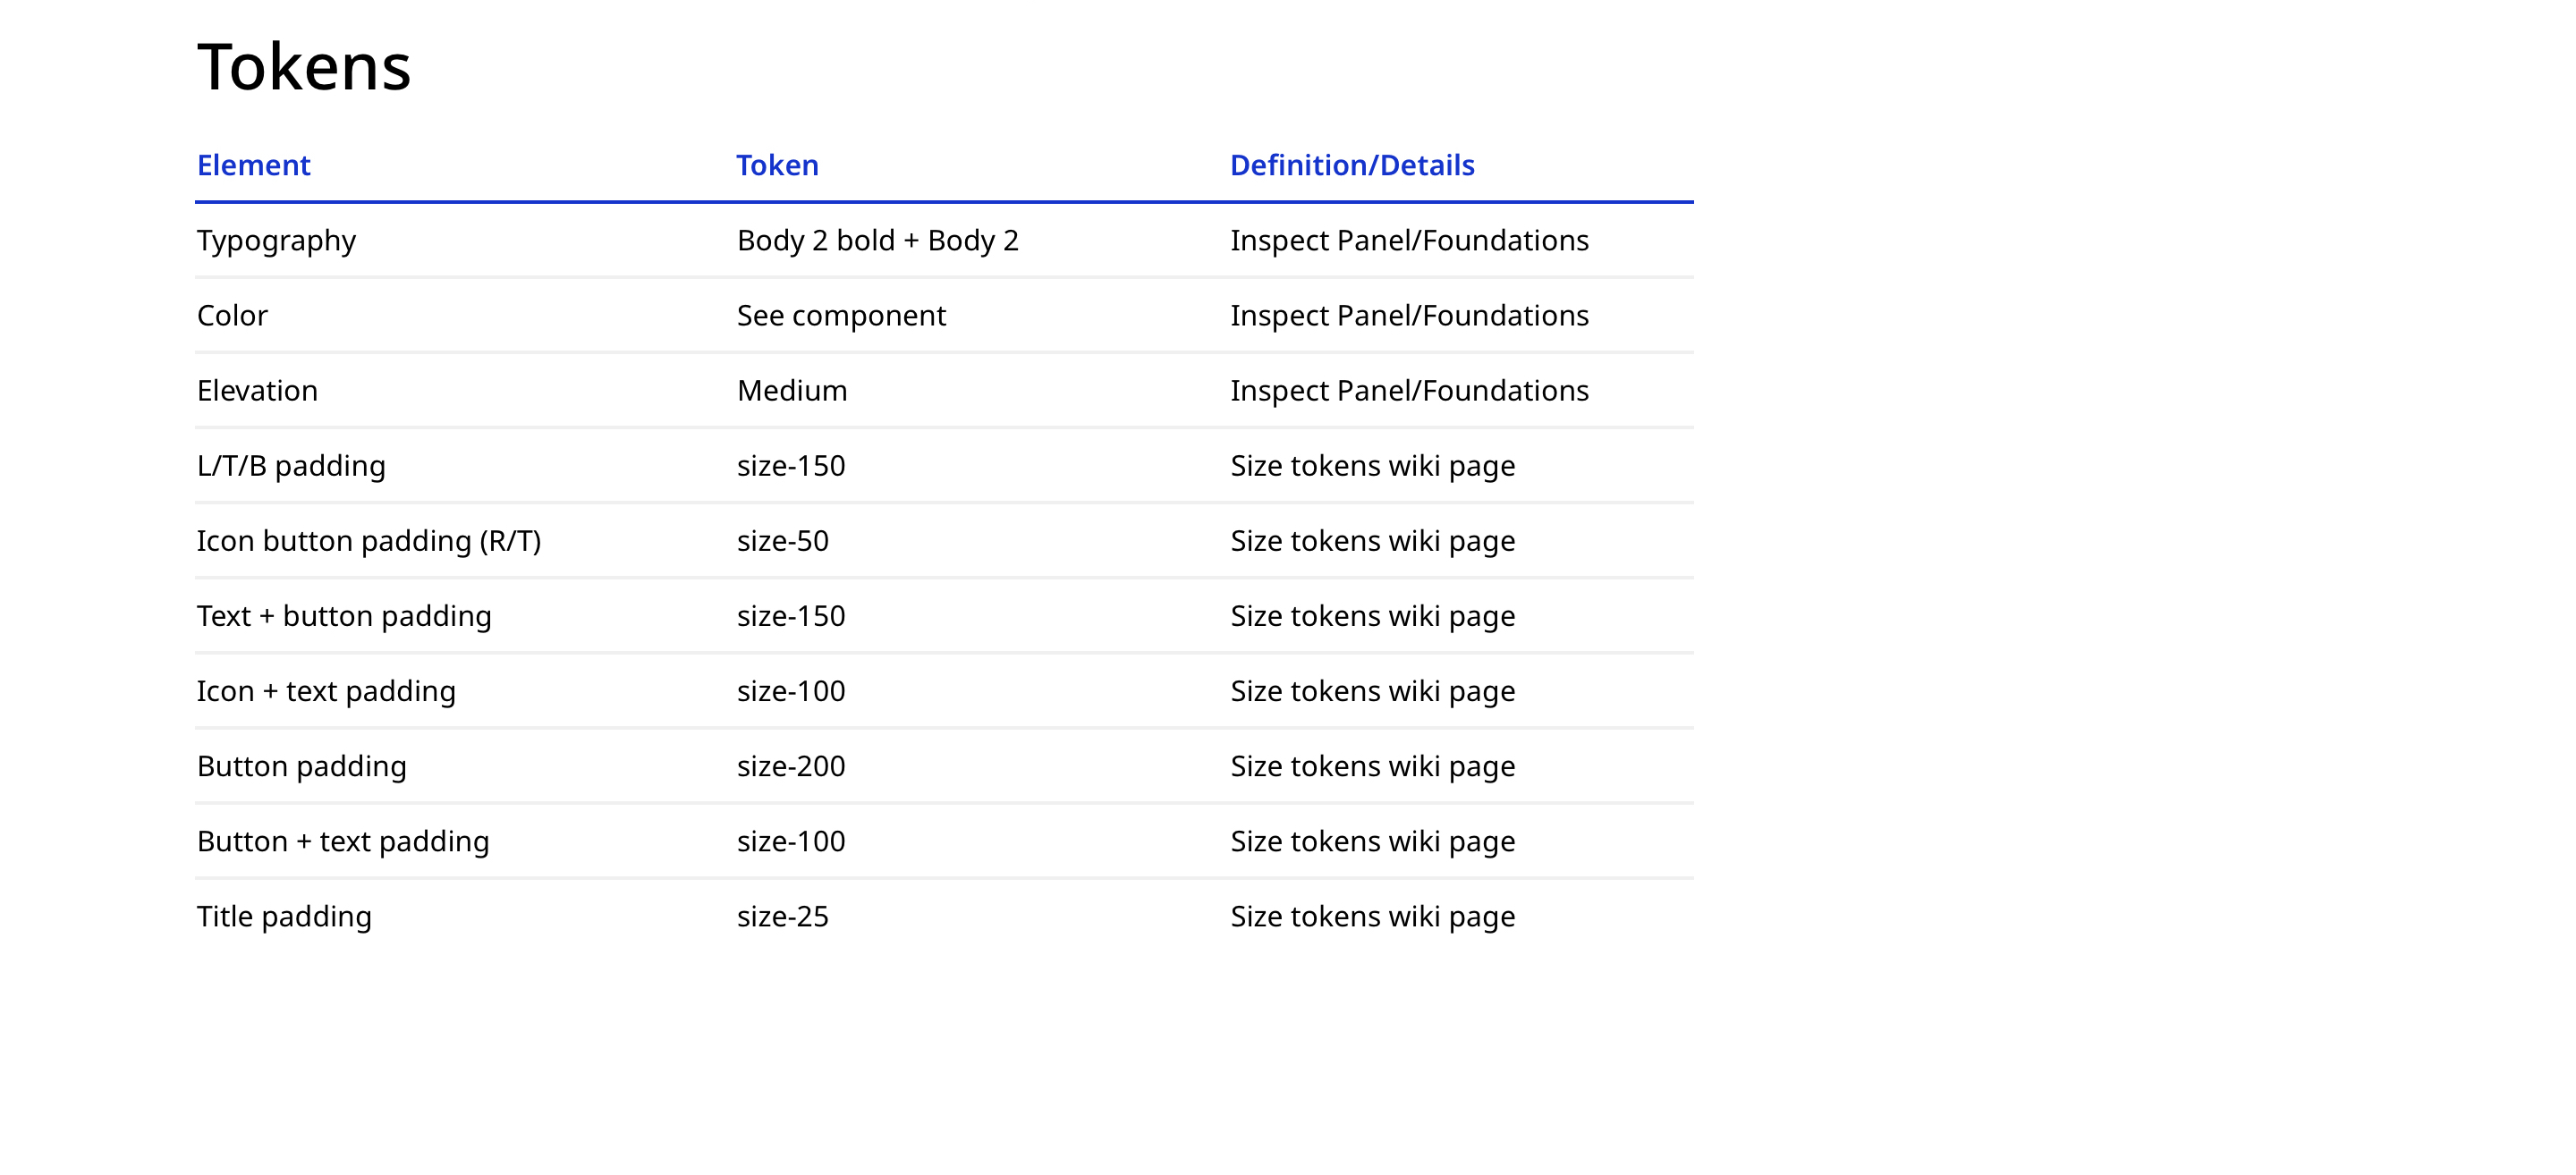The width and height of the screenshot is (2576, 1175).
Task: Click the Token column header
Action: (x=777, y=165)
